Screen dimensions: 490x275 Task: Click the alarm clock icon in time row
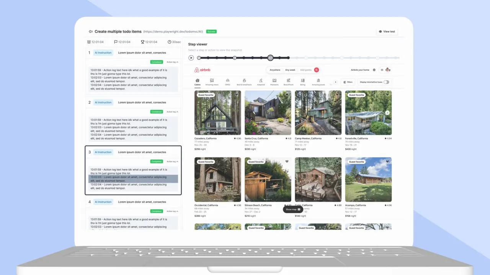(x=89, y=42)
